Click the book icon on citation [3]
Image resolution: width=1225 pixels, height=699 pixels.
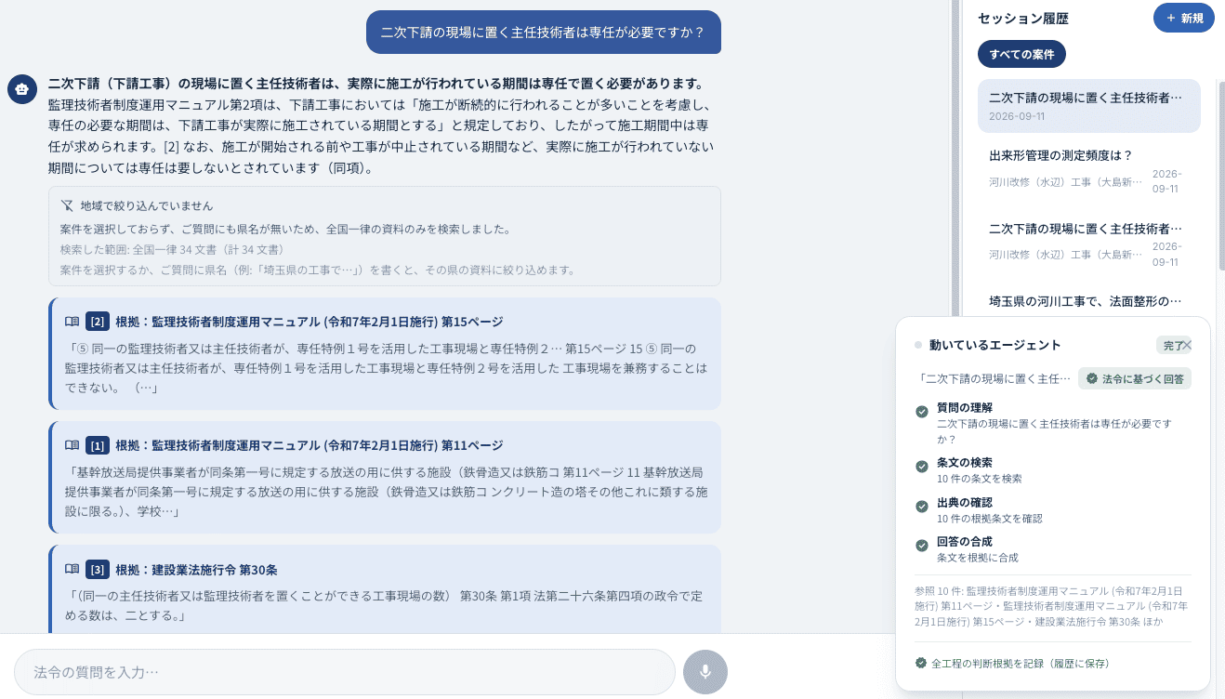[x=72, y=569]
